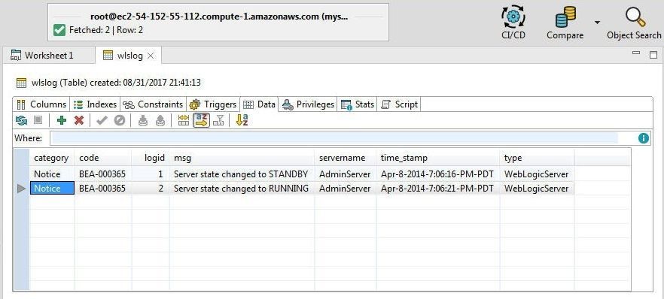The width and height of the screenshot is (664, 299).
Task: Click 'Server state changed to STANDBY' cell
Action: (242, 174)
